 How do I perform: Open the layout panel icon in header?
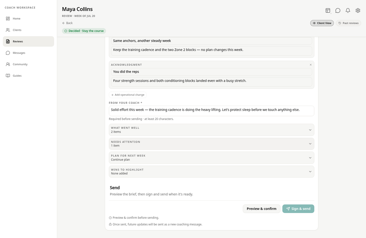click(x=328, y=10)
